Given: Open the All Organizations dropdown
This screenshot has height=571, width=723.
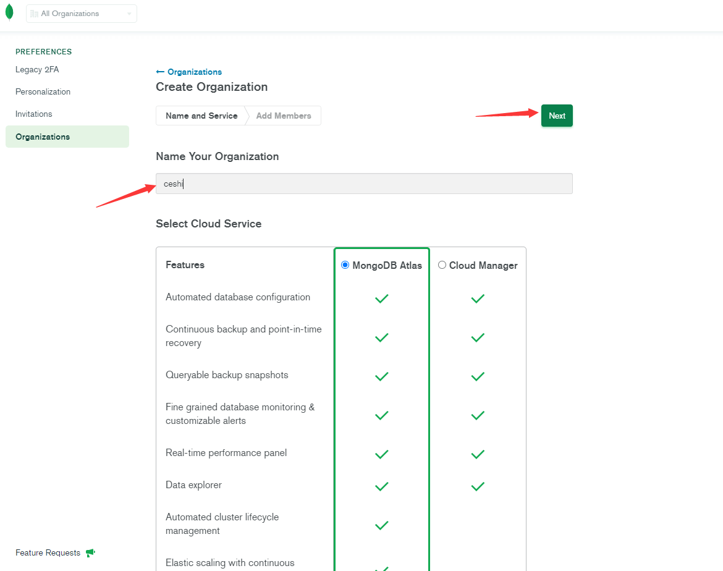Looking at the screenshot, I should coord(82,14).
